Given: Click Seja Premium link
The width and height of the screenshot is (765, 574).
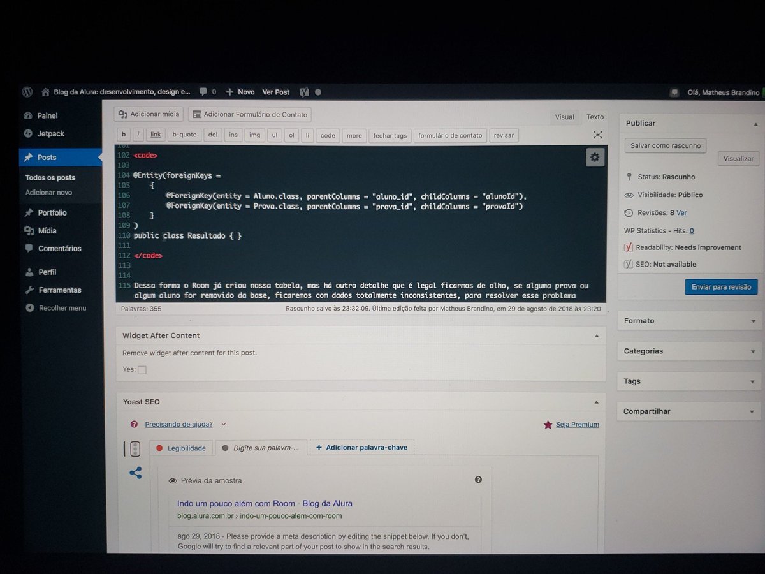Looking at the screenshot, I should tap(577, 424).
